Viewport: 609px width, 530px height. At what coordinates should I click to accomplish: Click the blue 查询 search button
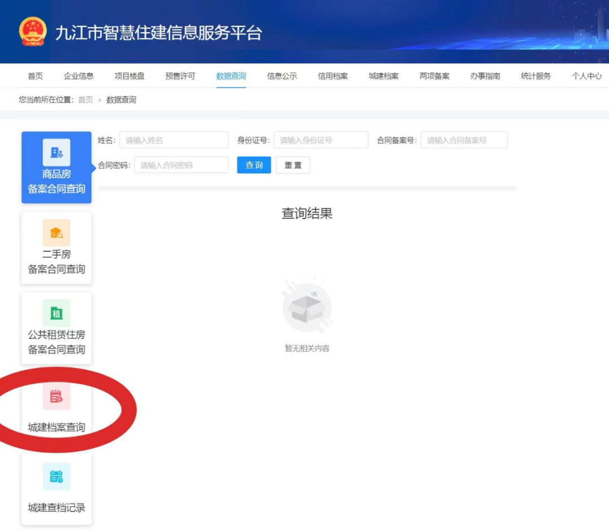(254, 165)
